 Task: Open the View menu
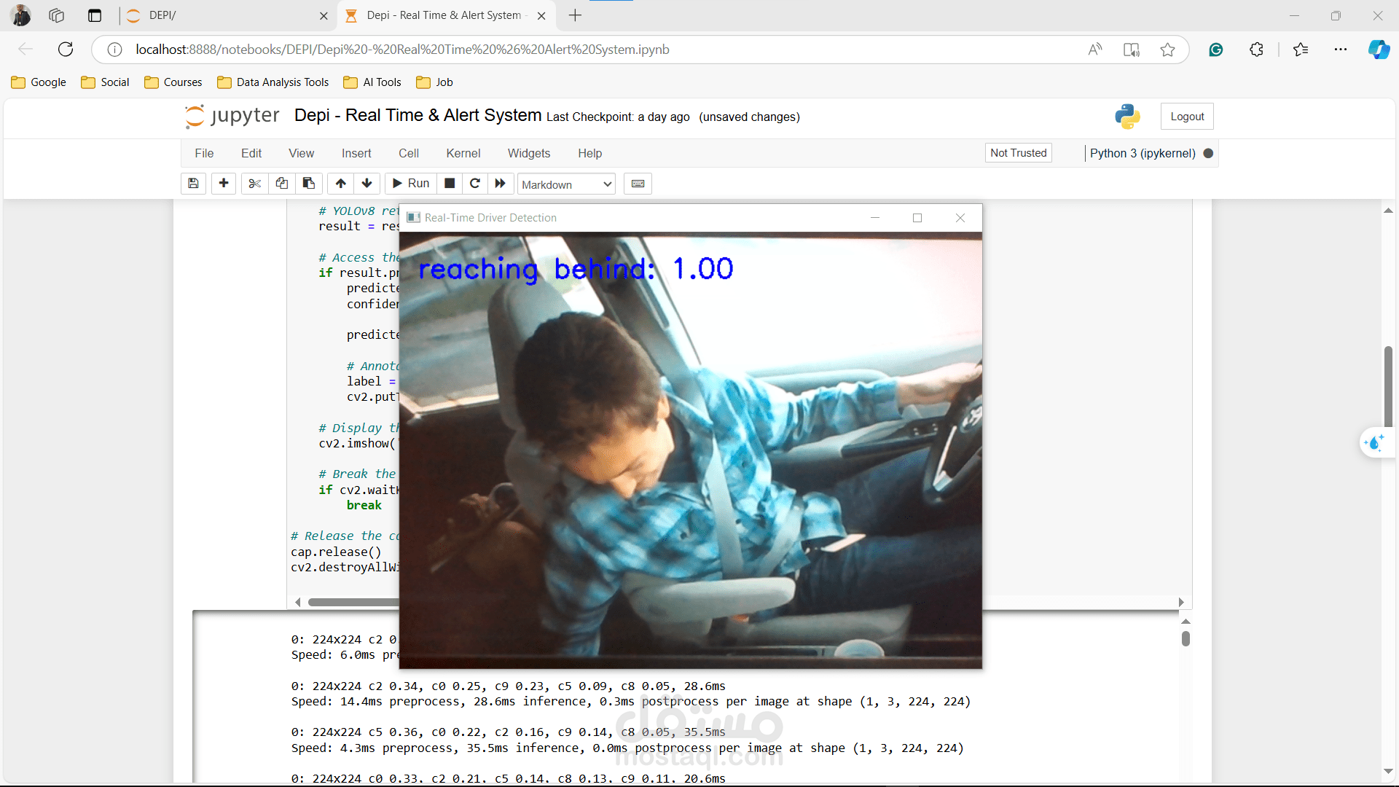click(x=302, y=153)
